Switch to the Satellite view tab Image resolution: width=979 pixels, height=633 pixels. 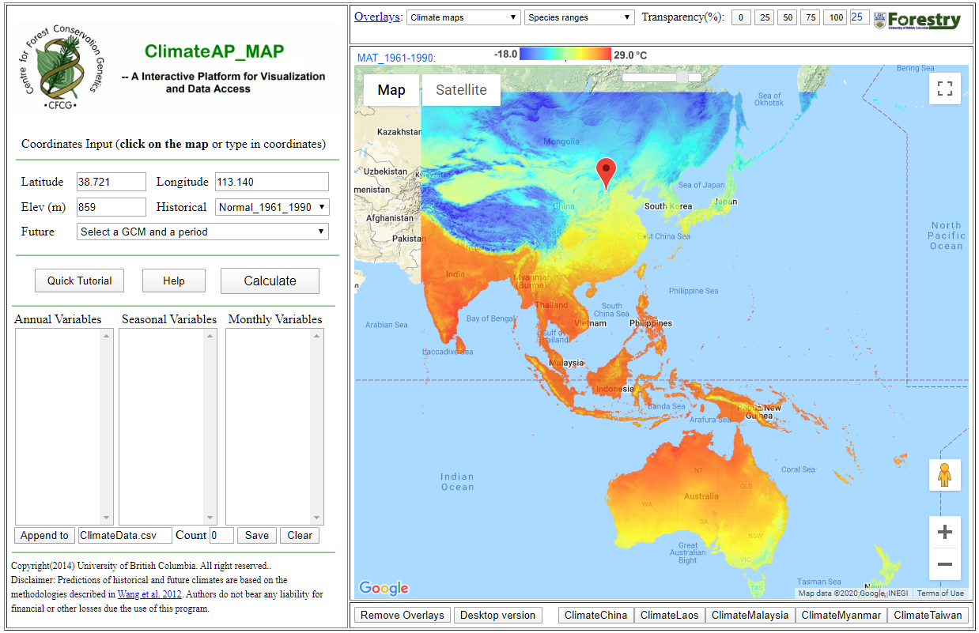(x=461, y=89)
